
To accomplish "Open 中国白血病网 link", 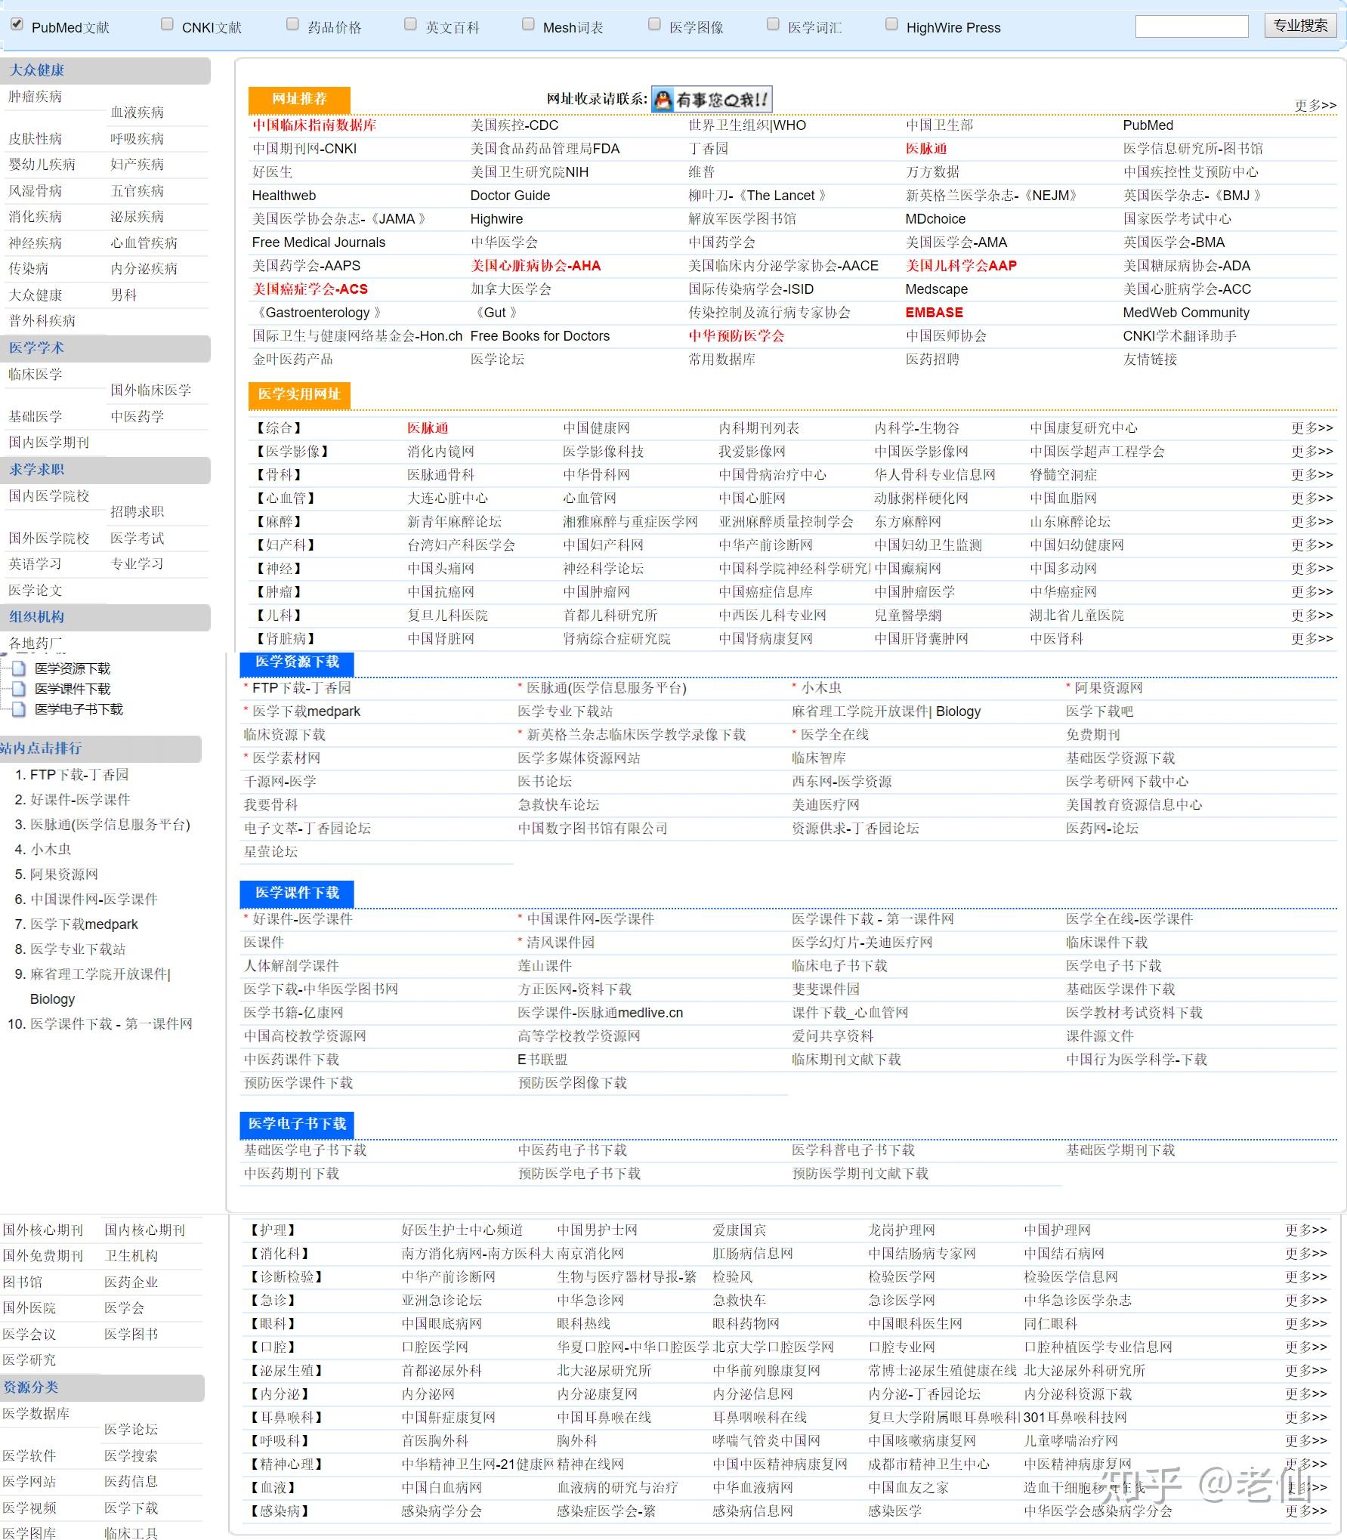I will pyautogui.click(x=441, y=1488).
